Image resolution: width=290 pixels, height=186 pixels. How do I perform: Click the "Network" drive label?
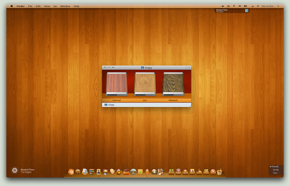173,100
